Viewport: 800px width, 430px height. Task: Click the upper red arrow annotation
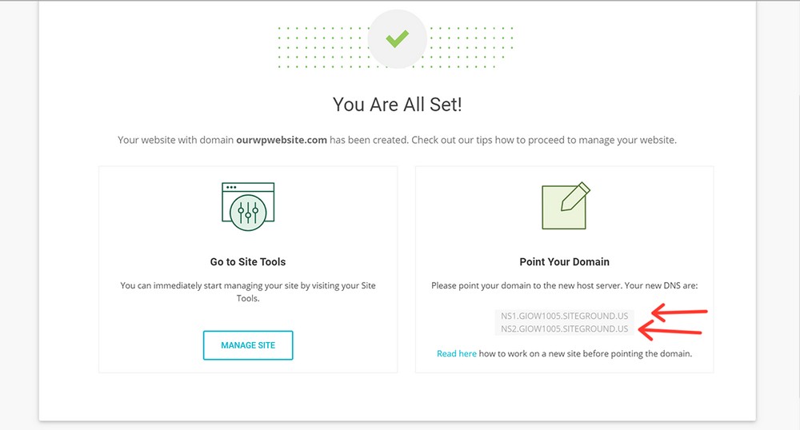679,312
